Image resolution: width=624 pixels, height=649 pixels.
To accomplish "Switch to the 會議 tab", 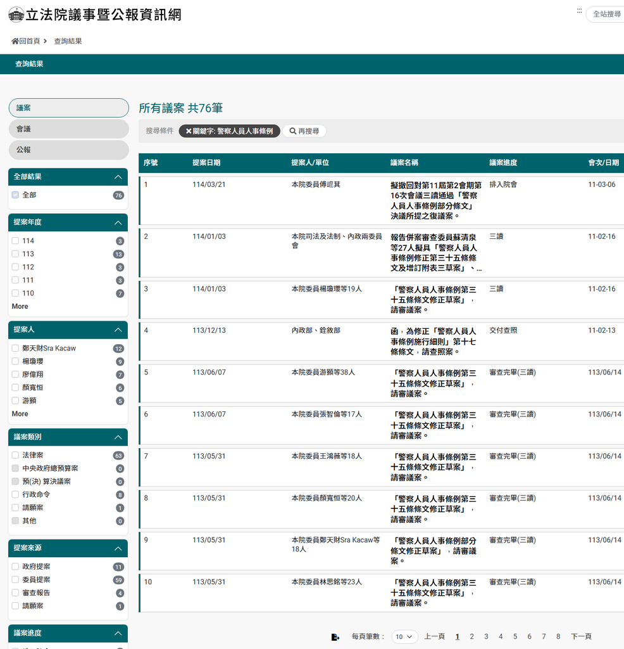I will [x=68, y=129].
